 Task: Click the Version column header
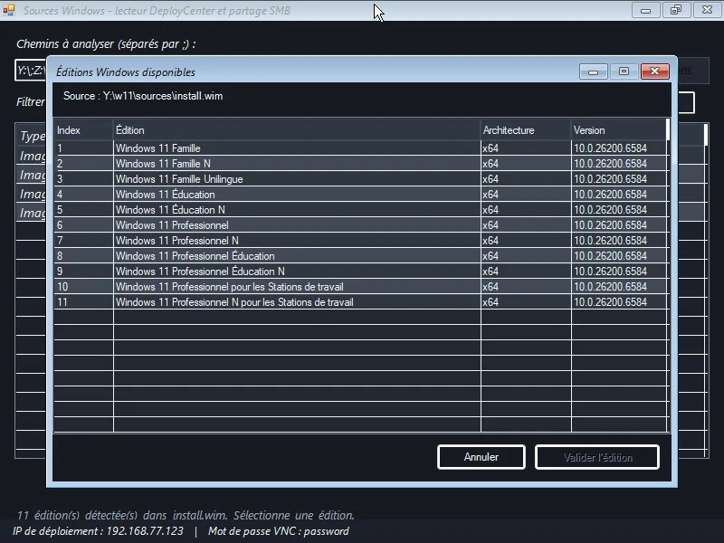point(619,130)
